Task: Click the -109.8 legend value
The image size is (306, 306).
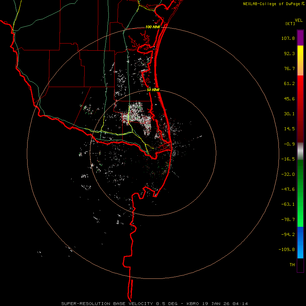Action: pyautogui.click(x=287, y=250)
